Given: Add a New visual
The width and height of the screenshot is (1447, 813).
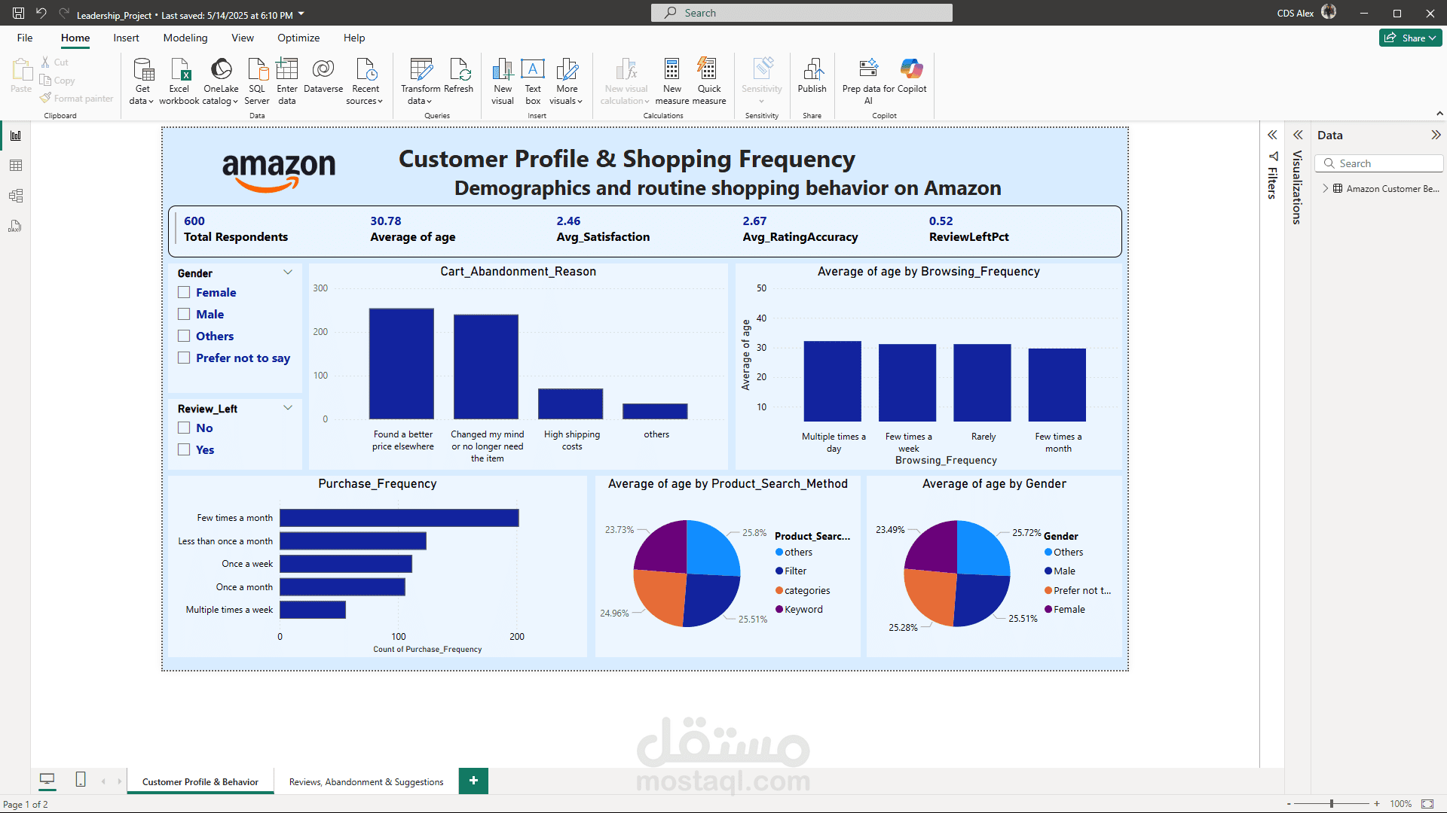Looking at the screenshot, I should (x=503, y=81).
